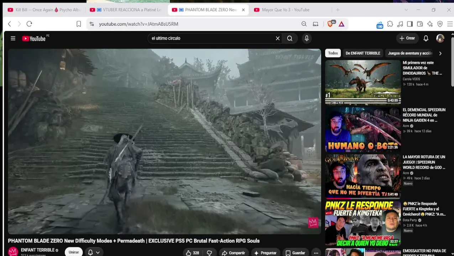Image resolution: width=454 pixels, height=256 pixels.
Task: Open the Leo AI sparkle icon
Action: tap(430, 24)
